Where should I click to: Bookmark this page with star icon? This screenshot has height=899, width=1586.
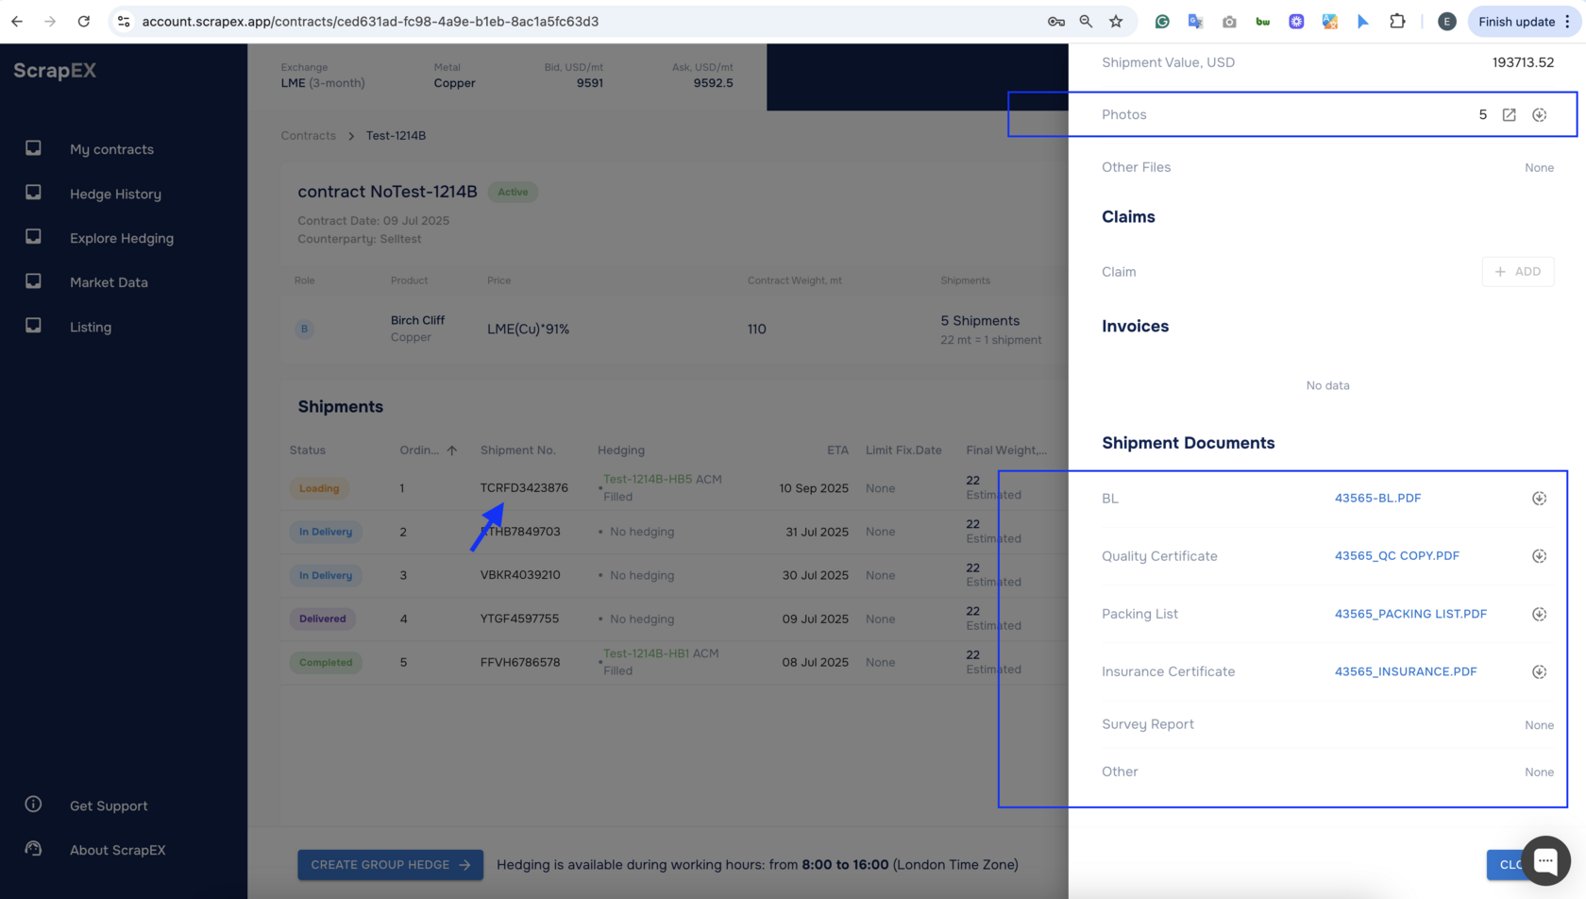pos(1116,22)
